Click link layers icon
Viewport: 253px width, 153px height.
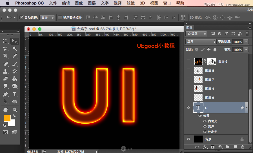(x=197, y=147)
